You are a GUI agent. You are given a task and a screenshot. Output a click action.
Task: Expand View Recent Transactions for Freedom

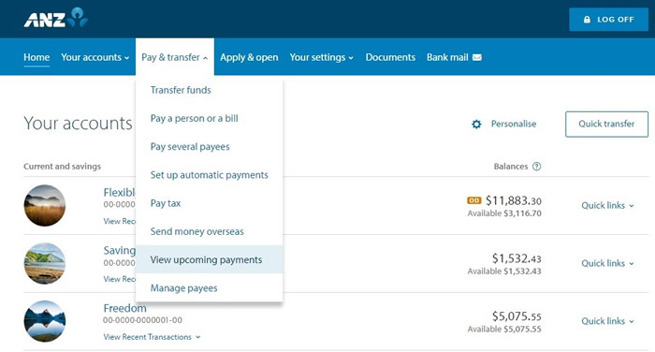click(x=152, y=337)
